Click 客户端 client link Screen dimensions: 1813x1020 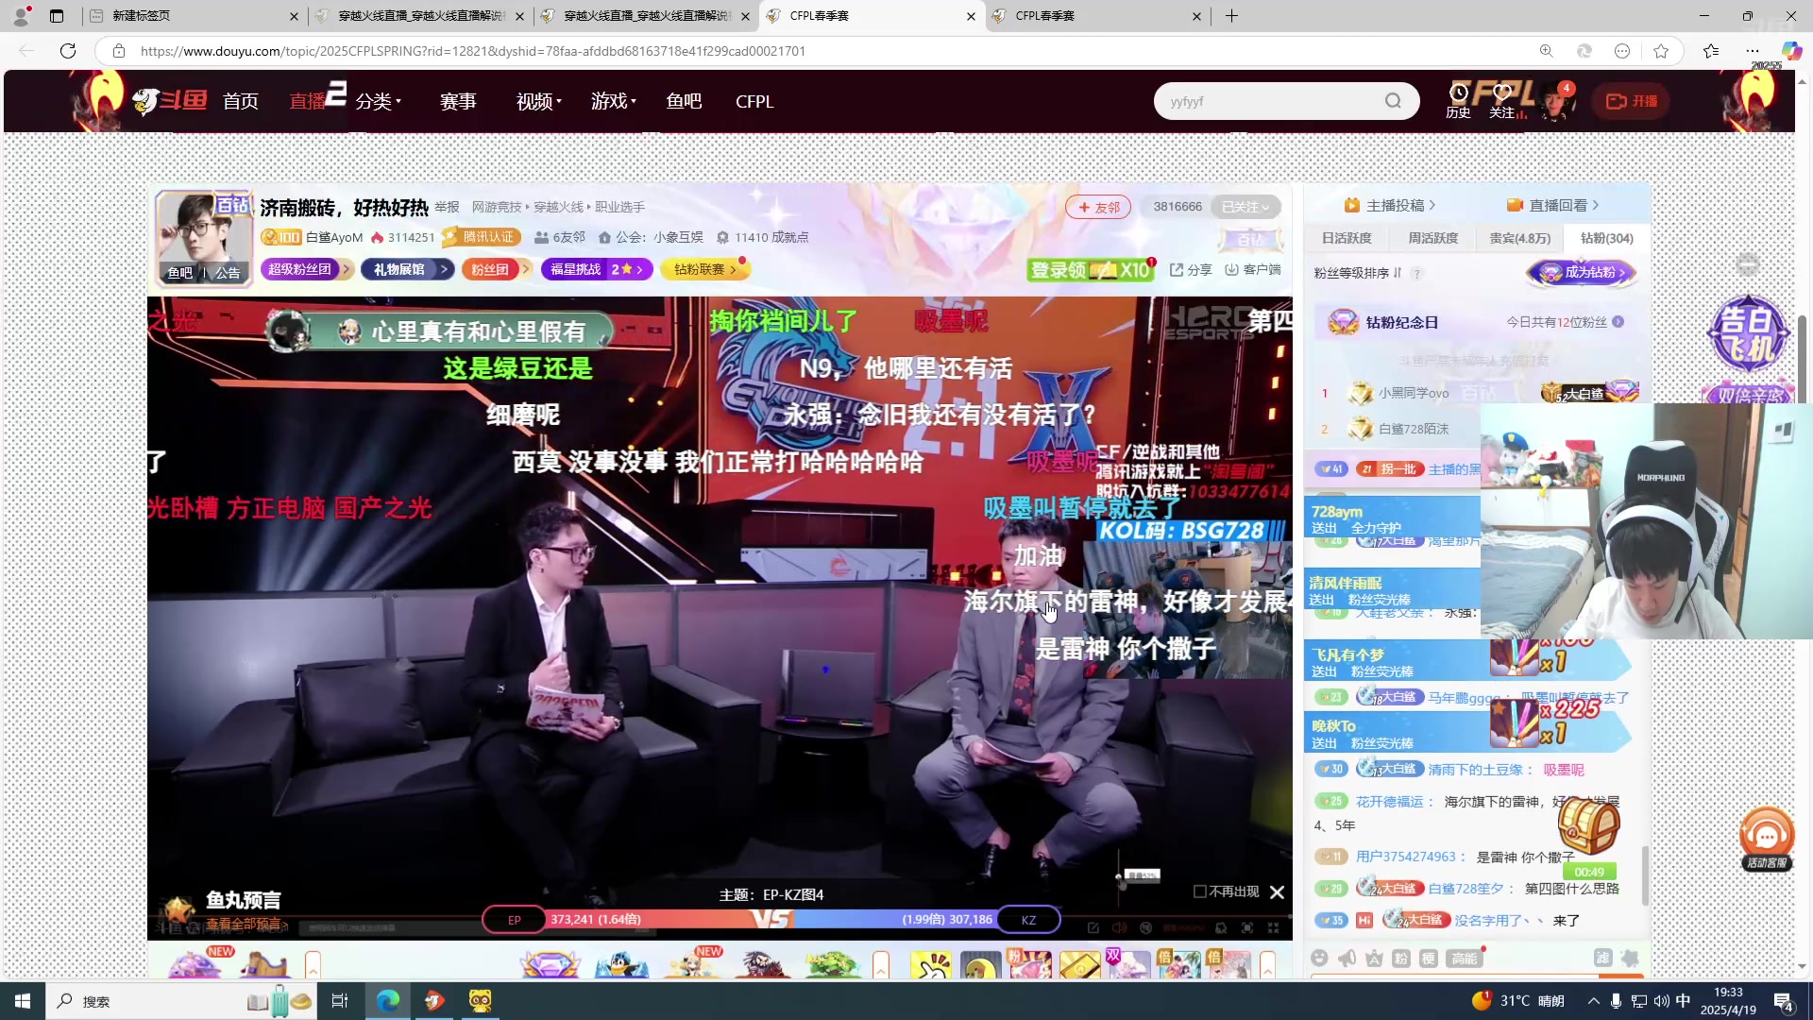click(1253, 269)
